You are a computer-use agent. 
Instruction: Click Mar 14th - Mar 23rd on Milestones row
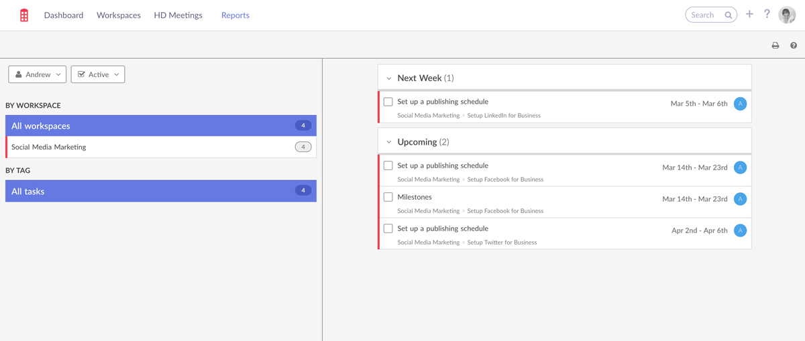(x=695, y=199)
